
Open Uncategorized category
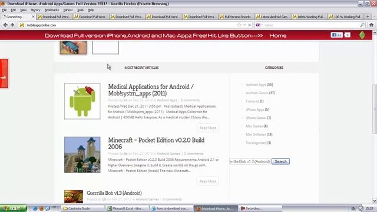256,143
